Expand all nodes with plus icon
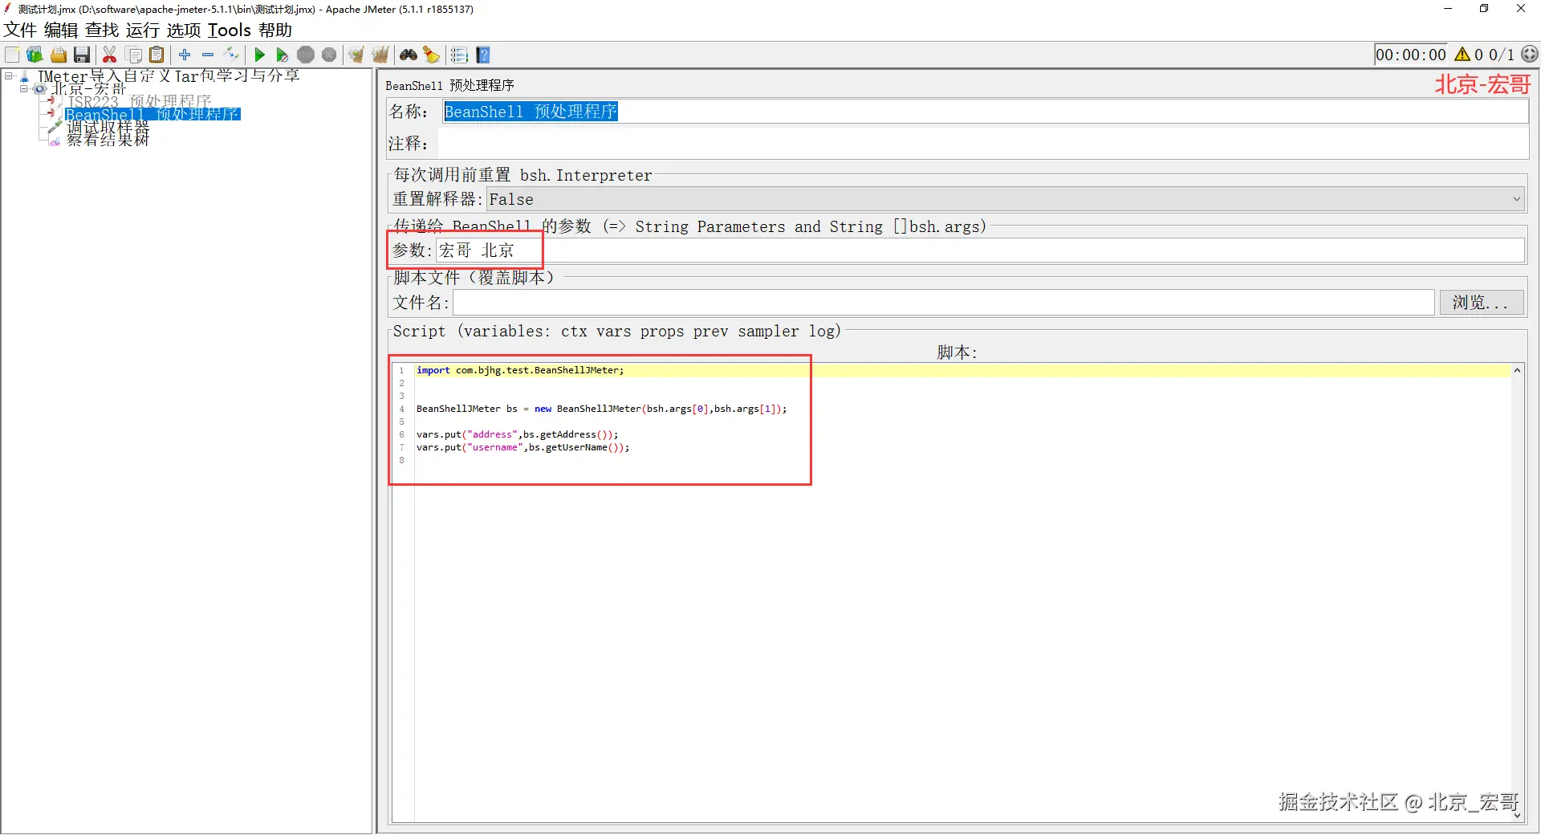Image resolution: width=1541 pixels, height=835 pixels. 185,55
